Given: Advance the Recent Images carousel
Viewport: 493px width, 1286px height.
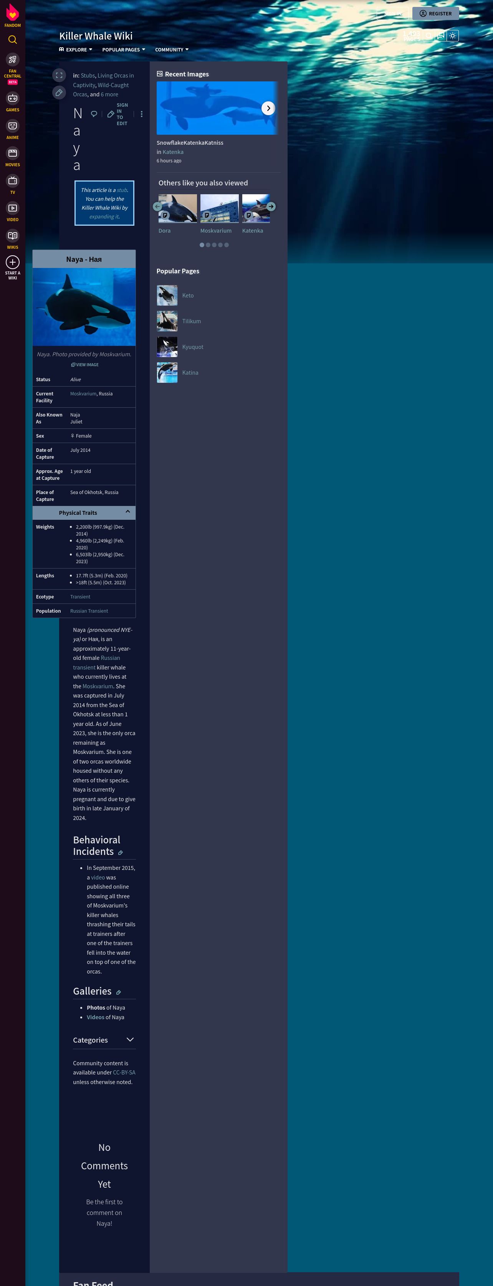Looking at the screenshot, I should (268, 108).
